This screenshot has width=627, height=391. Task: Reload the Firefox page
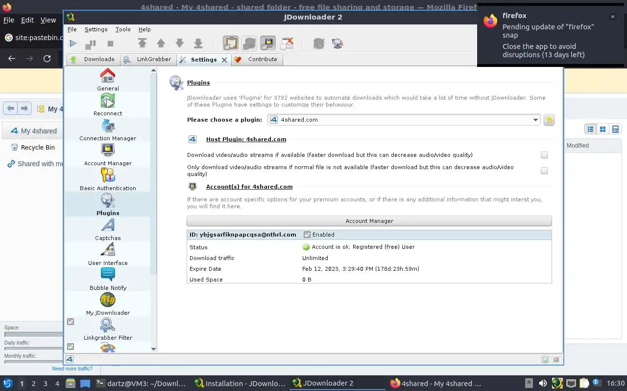47,59
